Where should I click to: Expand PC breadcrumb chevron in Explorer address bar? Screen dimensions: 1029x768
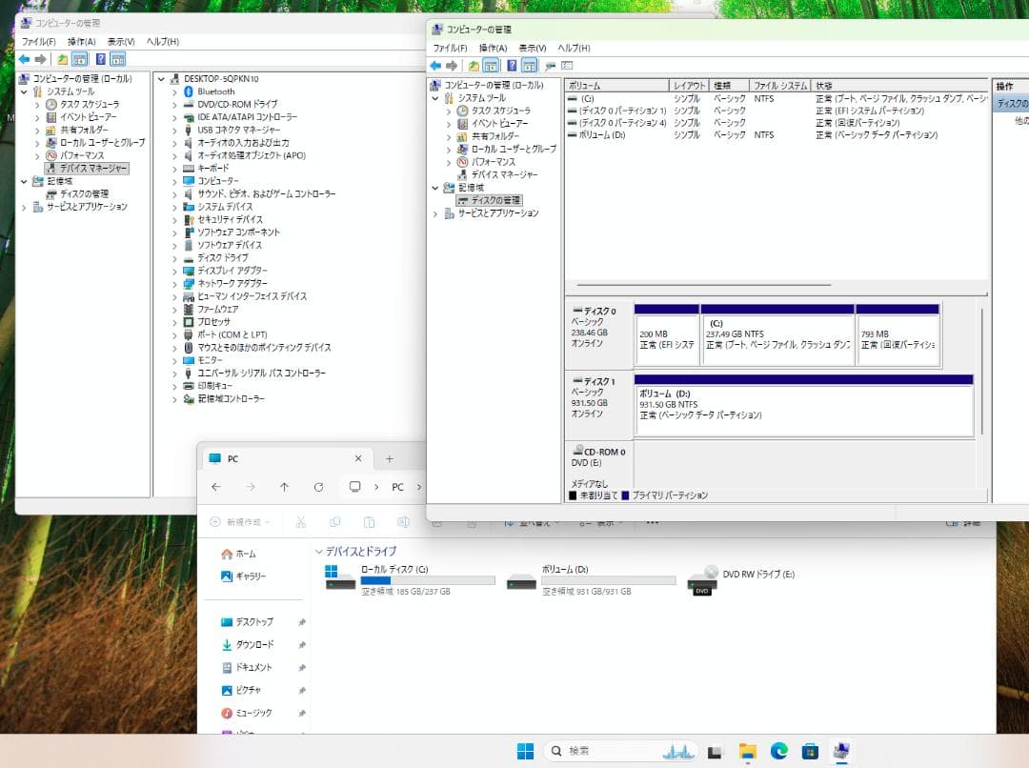click(418, 487)
